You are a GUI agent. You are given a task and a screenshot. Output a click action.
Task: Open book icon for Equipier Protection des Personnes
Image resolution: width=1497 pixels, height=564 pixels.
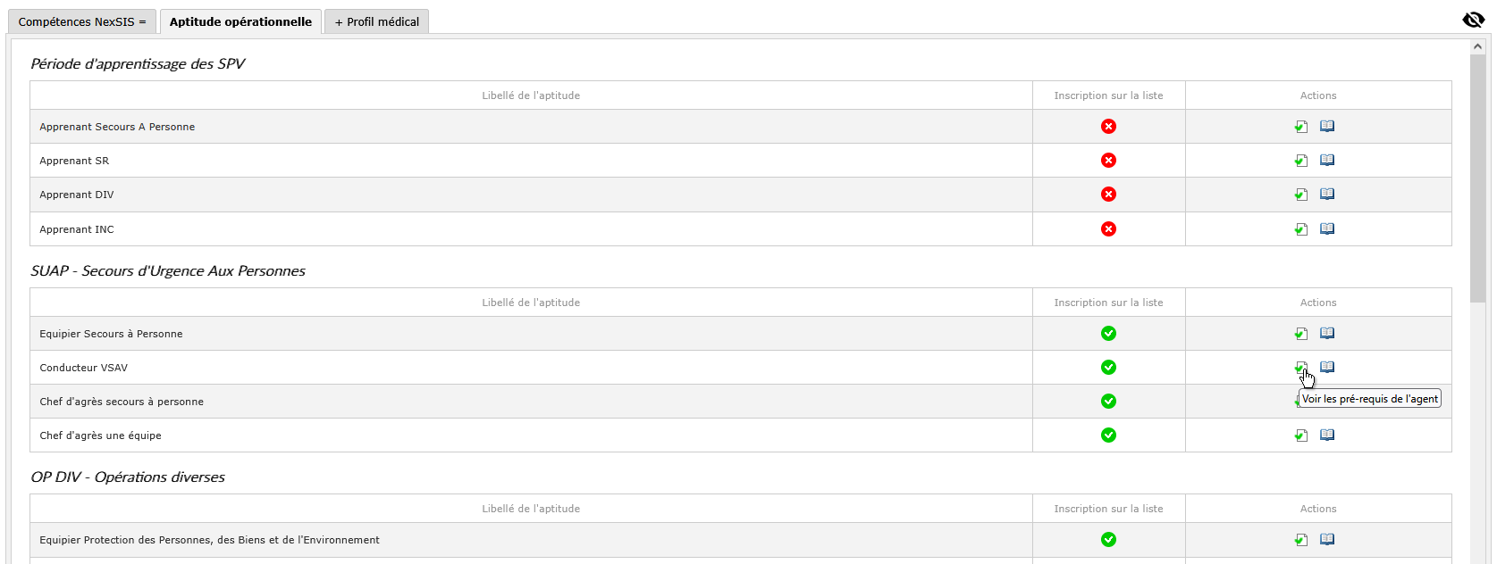coord(1327,540)
